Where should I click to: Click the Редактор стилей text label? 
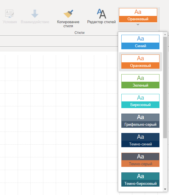(x=101, y=22)
